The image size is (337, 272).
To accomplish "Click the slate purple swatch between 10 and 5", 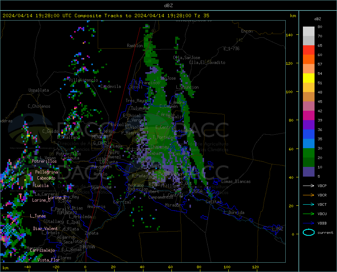I will tap(309, 171).
